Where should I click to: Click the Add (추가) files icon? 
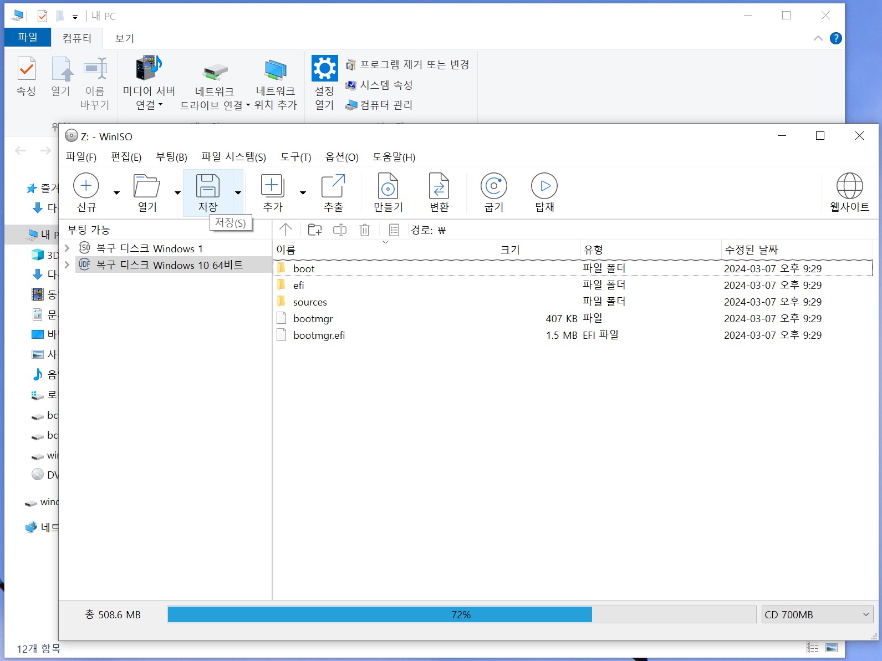[x=273, y=186]
